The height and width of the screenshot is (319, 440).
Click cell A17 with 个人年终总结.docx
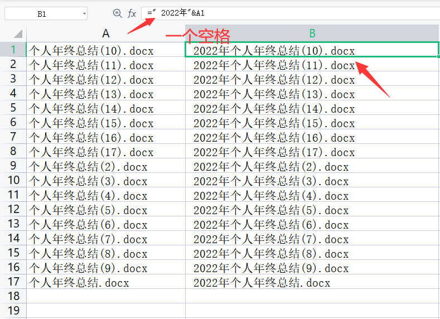[x=105, y=283]
